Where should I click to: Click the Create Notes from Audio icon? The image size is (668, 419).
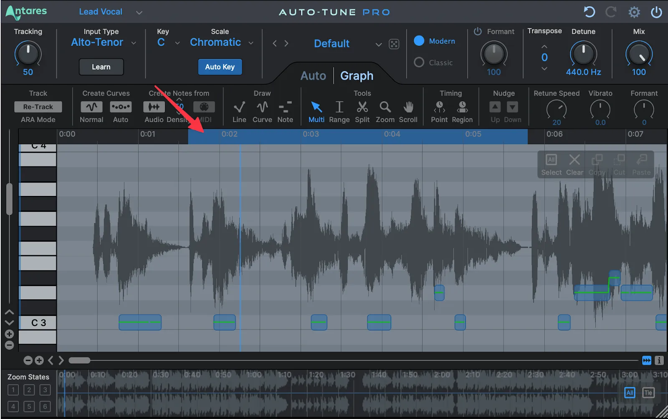point(154,107)
